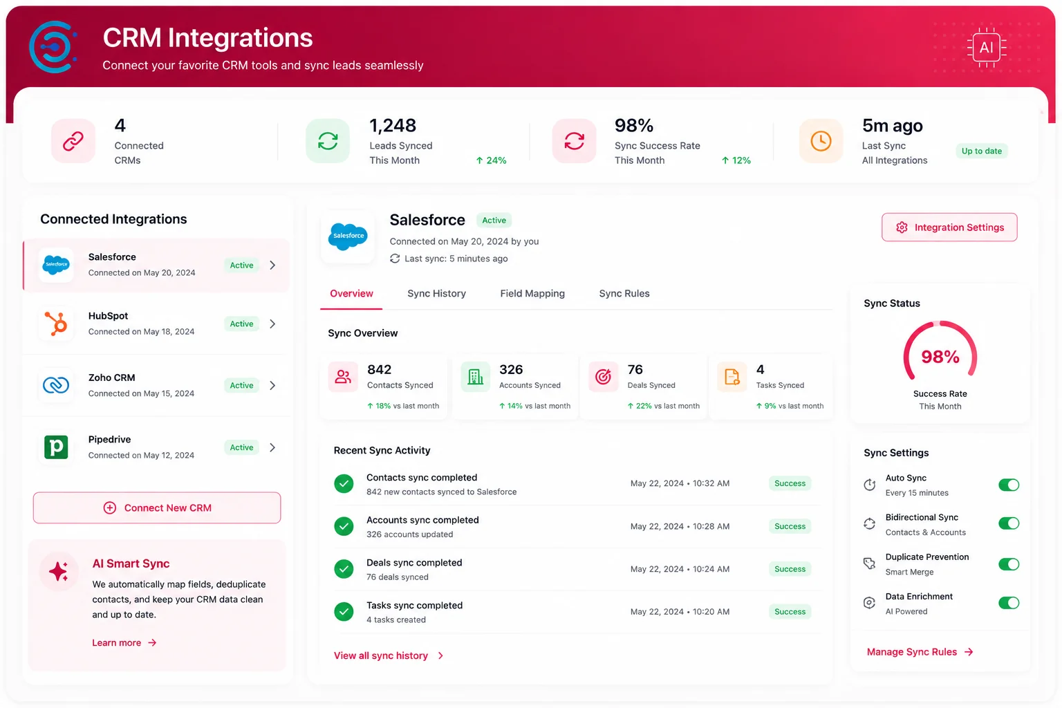The image size is (1062, 708).
Task: Click the Tasks Synced document icon
Action: (732, 377)
